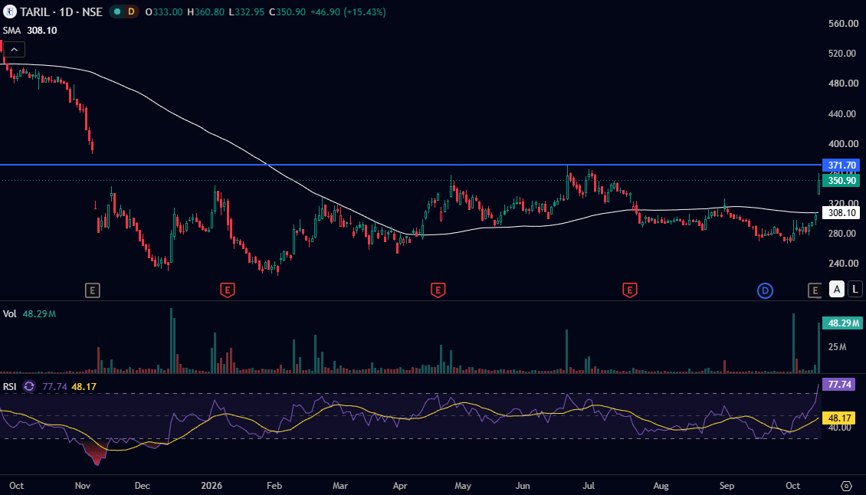This screenshot has width=866, height=495.
Task: Select the RSI indicator label
Action: (10, 387)
